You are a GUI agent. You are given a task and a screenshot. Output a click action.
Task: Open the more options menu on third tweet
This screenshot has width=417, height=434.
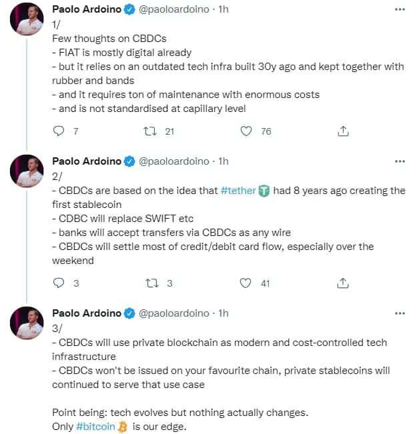click(400, 313)
